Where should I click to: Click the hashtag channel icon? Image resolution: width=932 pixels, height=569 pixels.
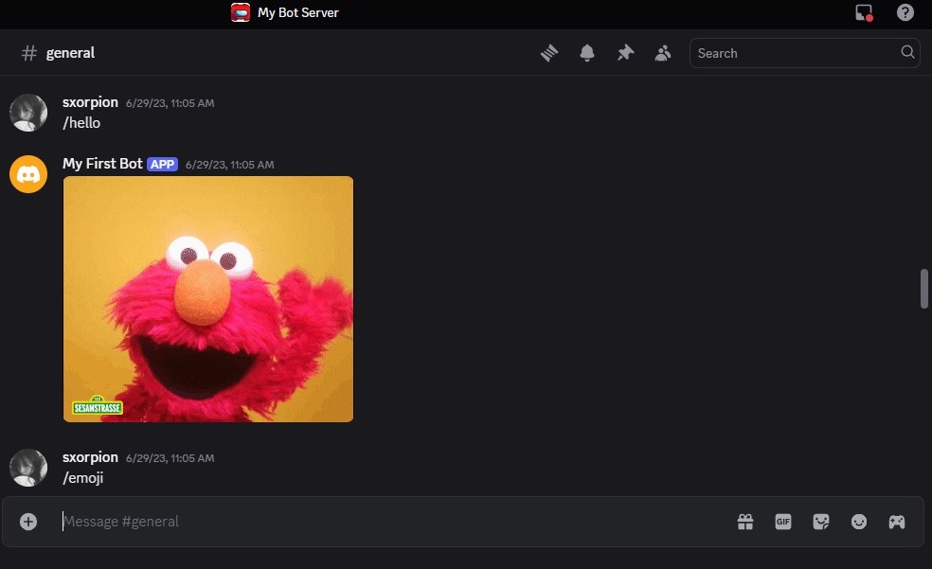(29, 53)
